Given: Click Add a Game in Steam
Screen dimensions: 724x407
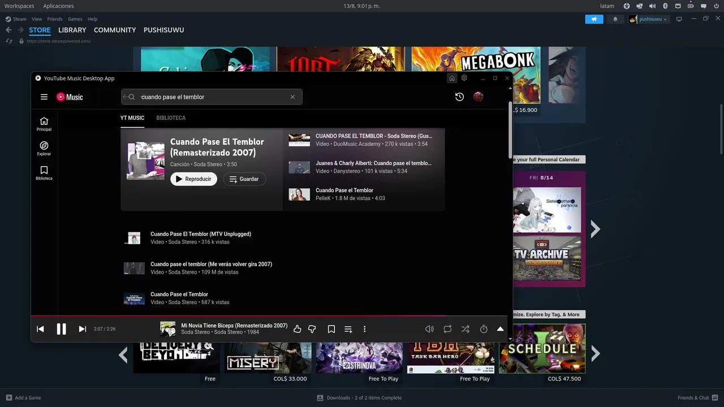Looking at the screenshot, I should (x=23, y=398).
